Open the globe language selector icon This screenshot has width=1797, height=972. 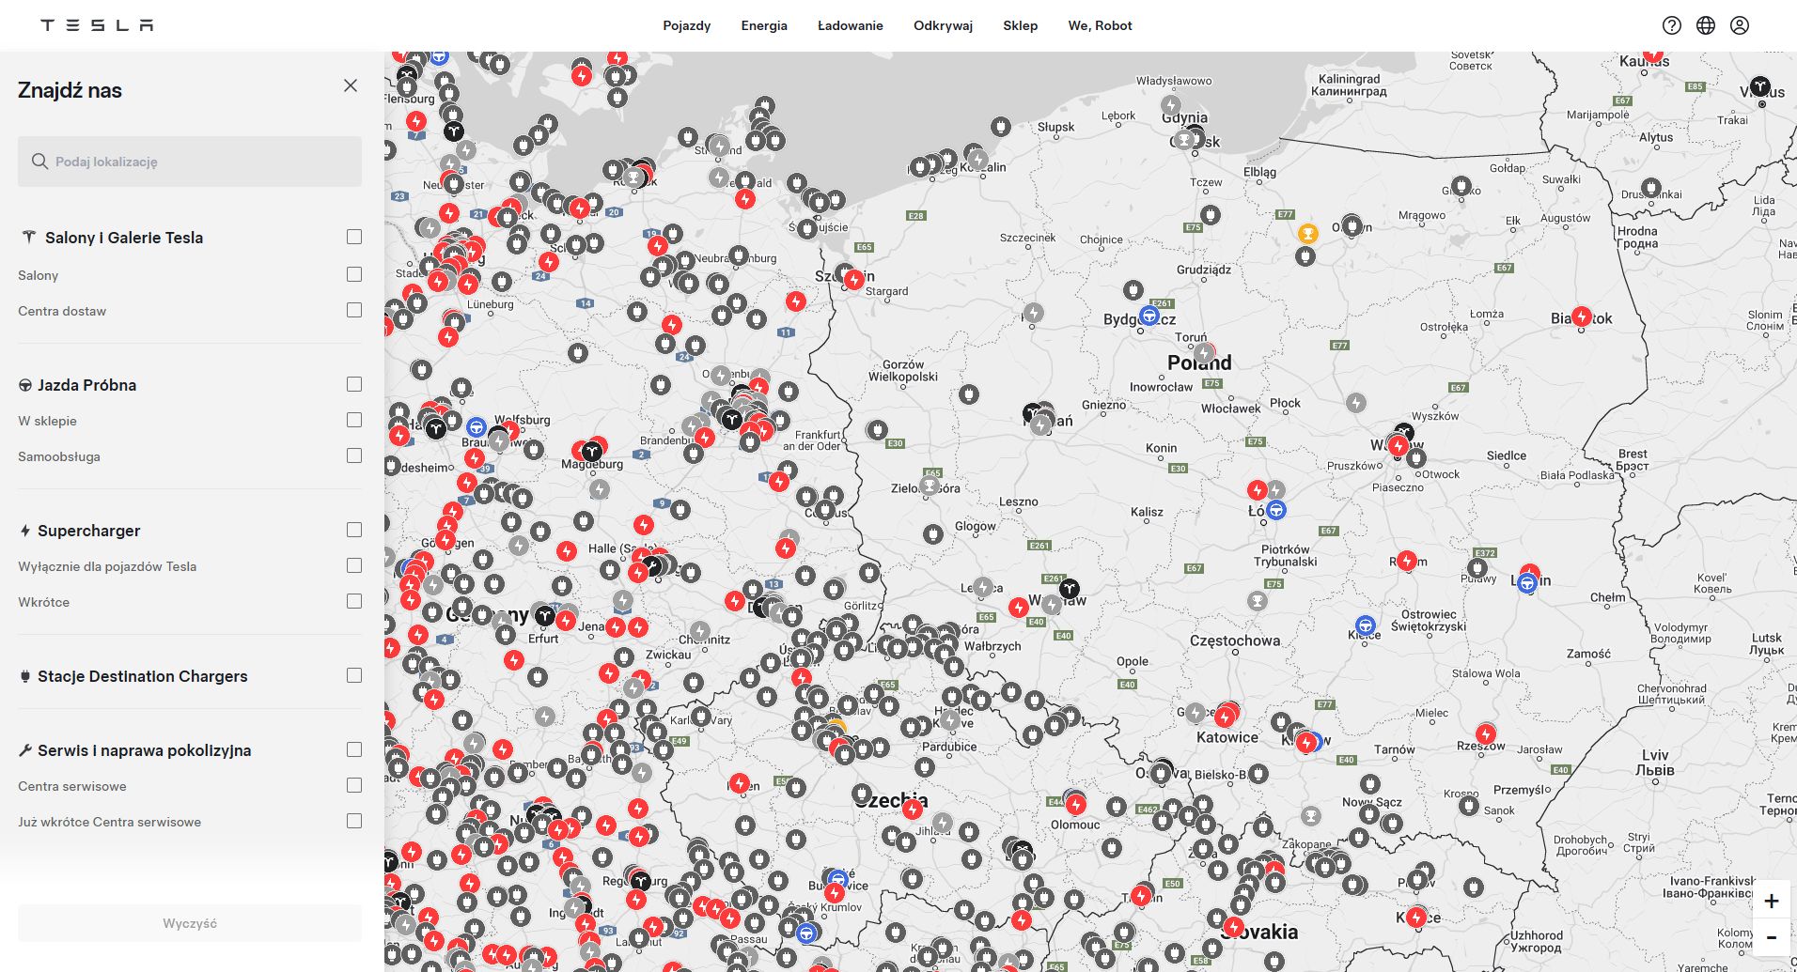pyautogui.click(x=1706, y=25)
